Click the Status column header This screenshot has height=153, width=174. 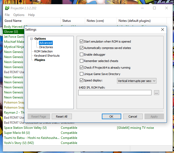73,21
